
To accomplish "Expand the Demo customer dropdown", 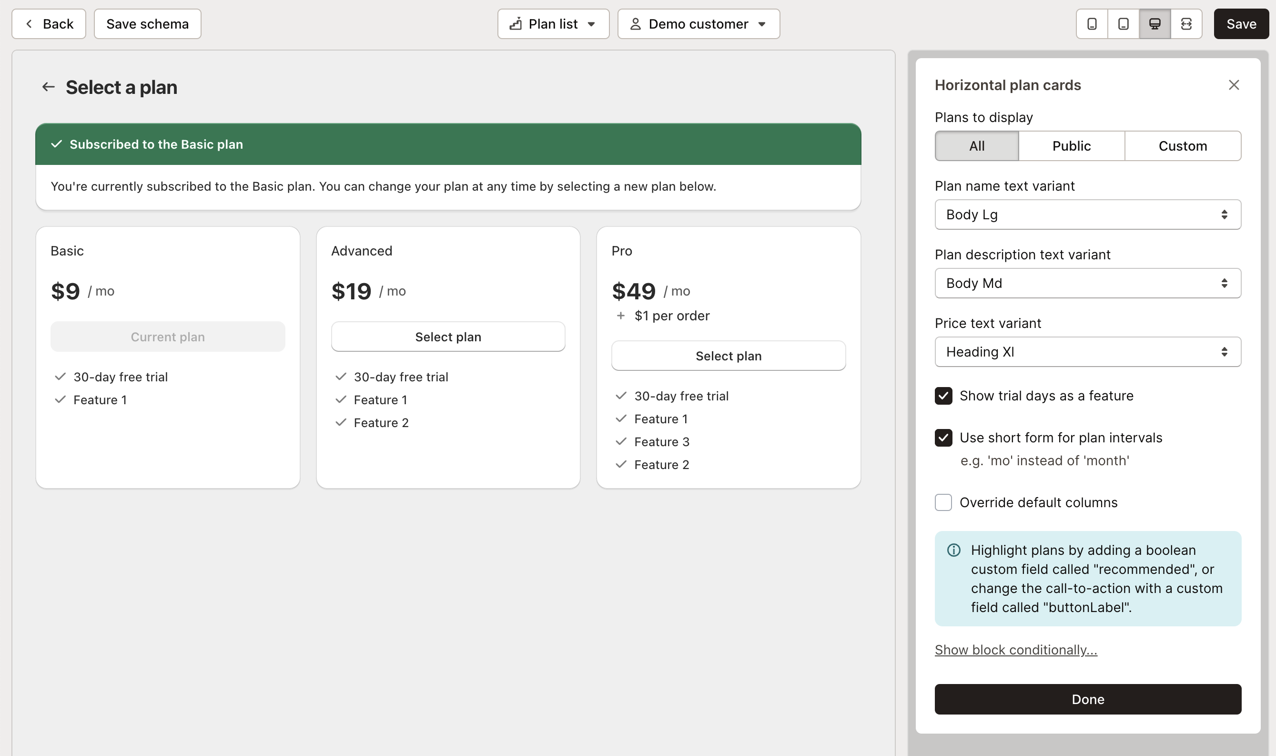I will 763,23.
